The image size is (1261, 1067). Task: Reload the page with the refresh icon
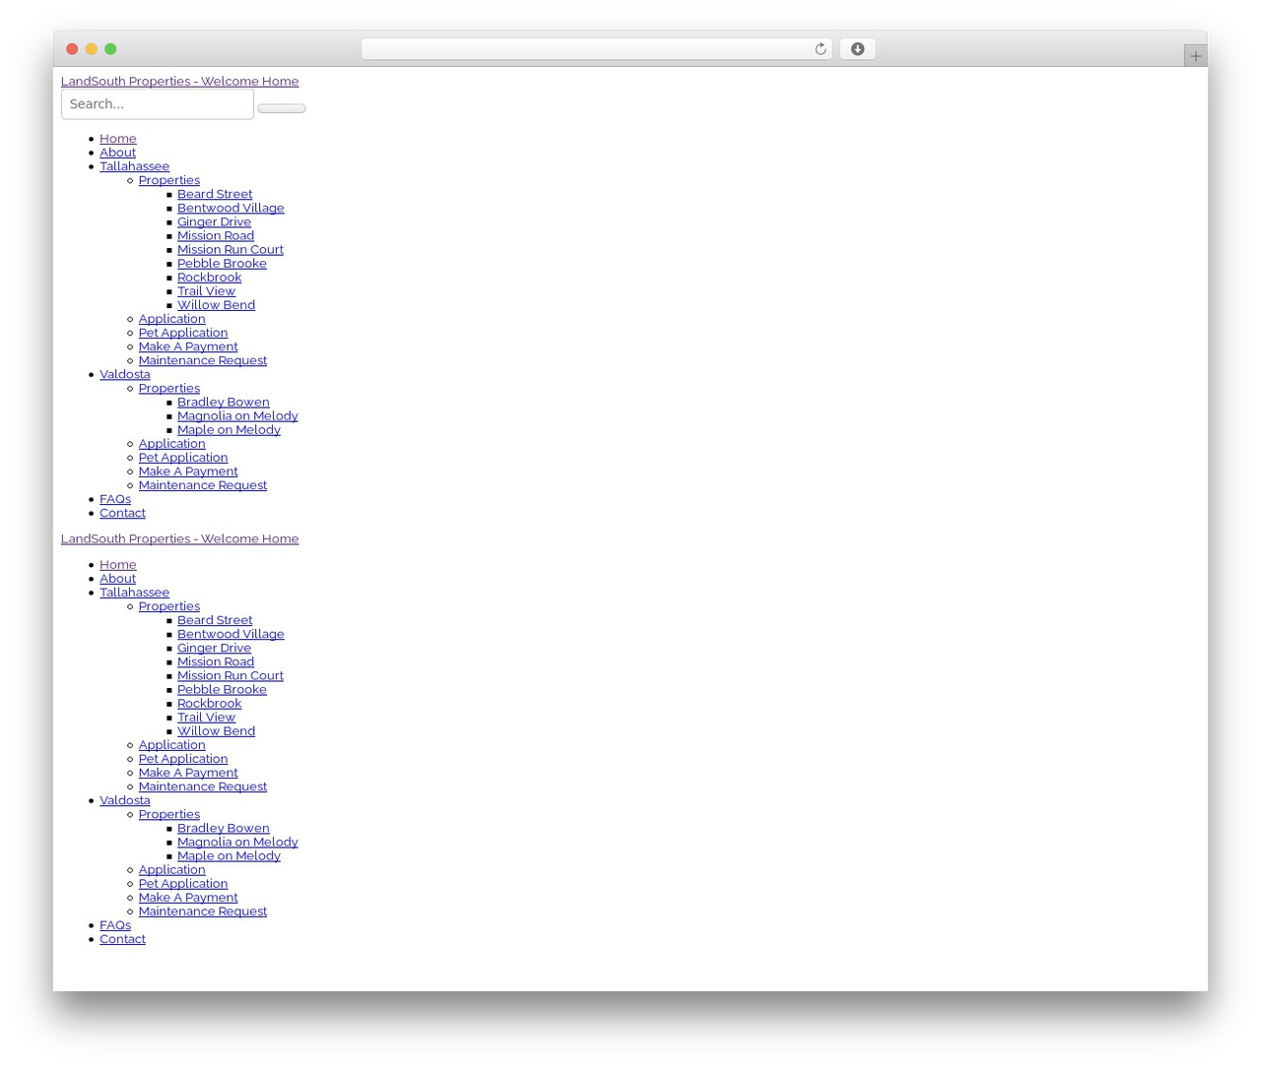(820, 49)
